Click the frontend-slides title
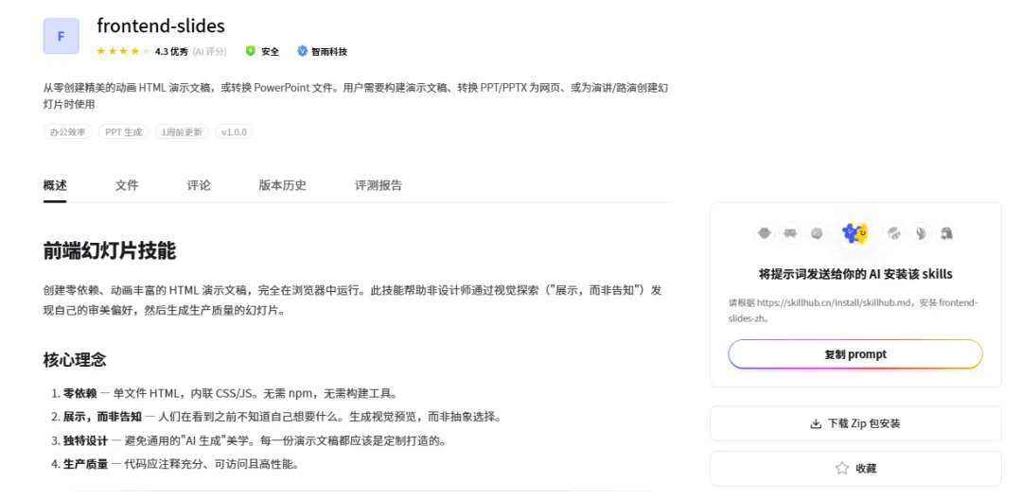The height and width of the screenshot is (498, 1022). point(161,26)
